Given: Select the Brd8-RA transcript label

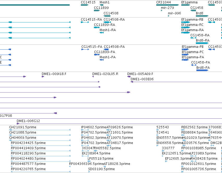Looking at the screenshot, I should 203,41.
